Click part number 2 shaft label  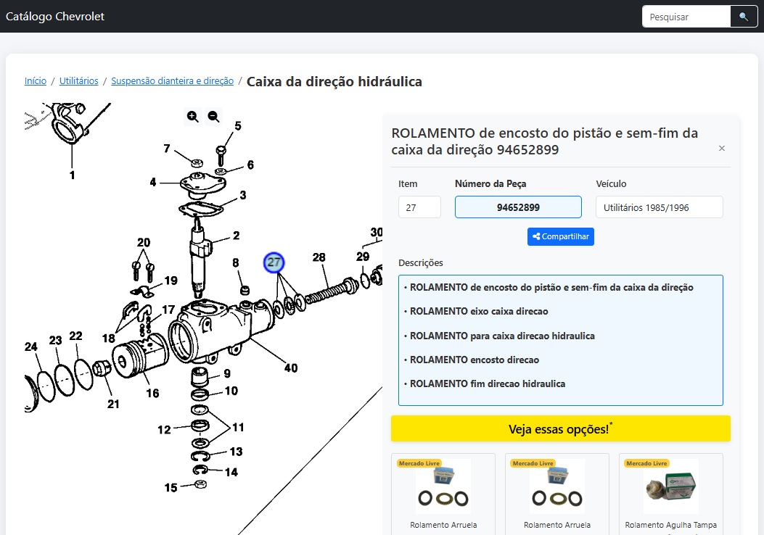coord(236,236)
